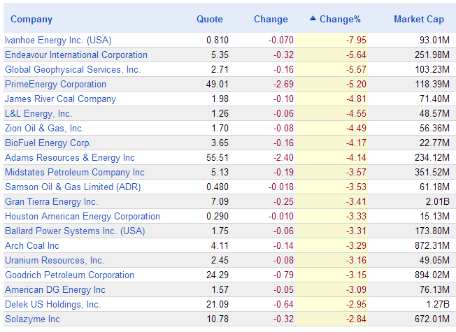
Task: Open Zion Oil & Gas, Inc. link
Action: click(45, 128)
